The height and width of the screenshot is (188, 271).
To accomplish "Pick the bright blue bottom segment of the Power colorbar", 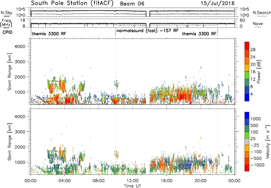I will [247, 97].
